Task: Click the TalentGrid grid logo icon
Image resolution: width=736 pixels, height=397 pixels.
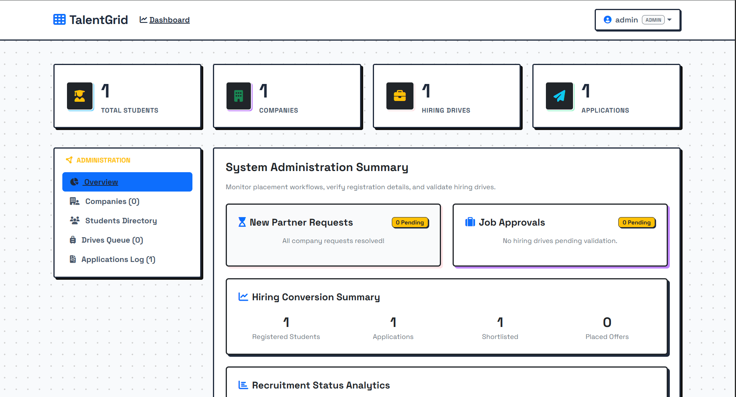Action: click(59, 19)
